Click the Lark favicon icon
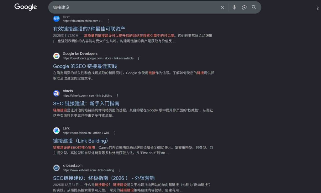The height and width of the screenshot is (193, 321). pyautogui.click(x=56, y=130)
